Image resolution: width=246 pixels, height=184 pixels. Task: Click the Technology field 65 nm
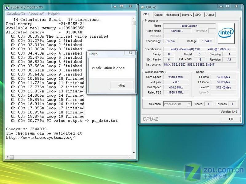[171, 41]
